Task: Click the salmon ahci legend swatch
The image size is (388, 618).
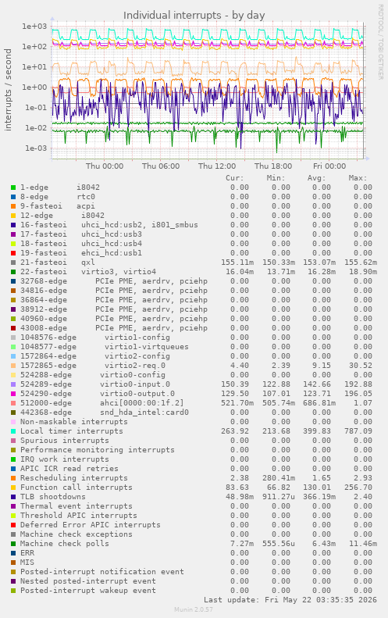Action: 13,403
